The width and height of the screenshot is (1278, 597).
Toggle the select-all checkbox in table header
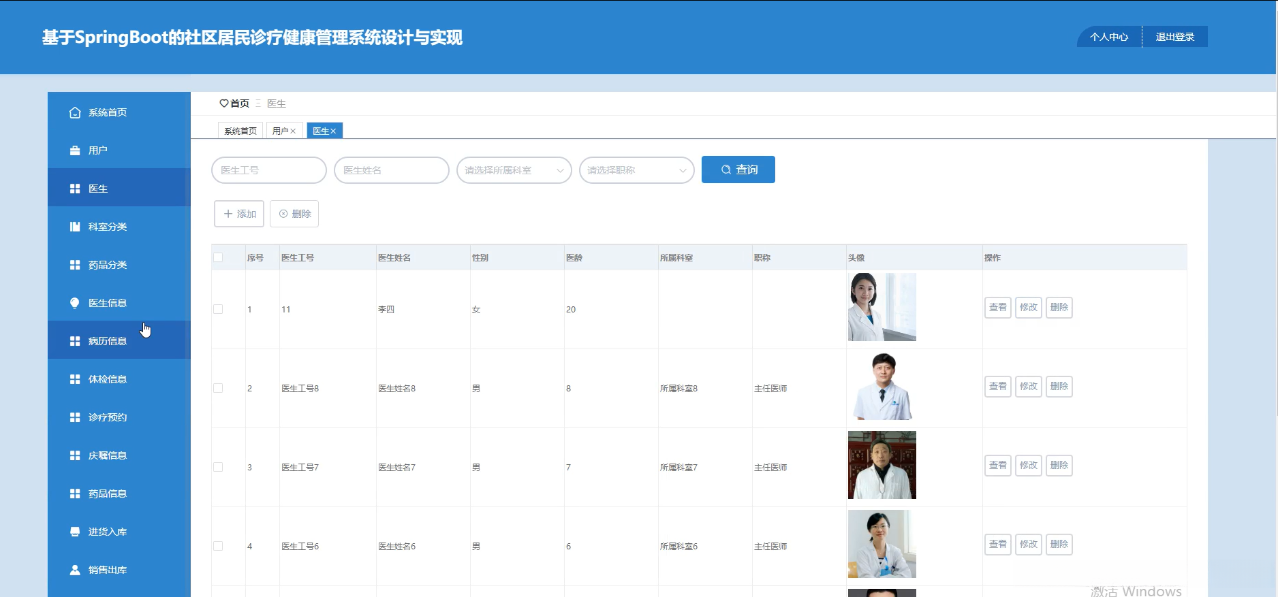point(218,257)
